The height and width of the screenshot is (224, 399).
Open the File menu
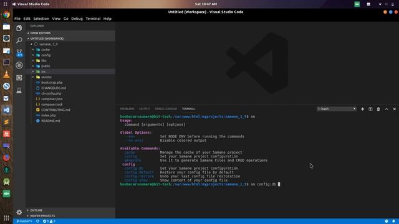(17, 19)
